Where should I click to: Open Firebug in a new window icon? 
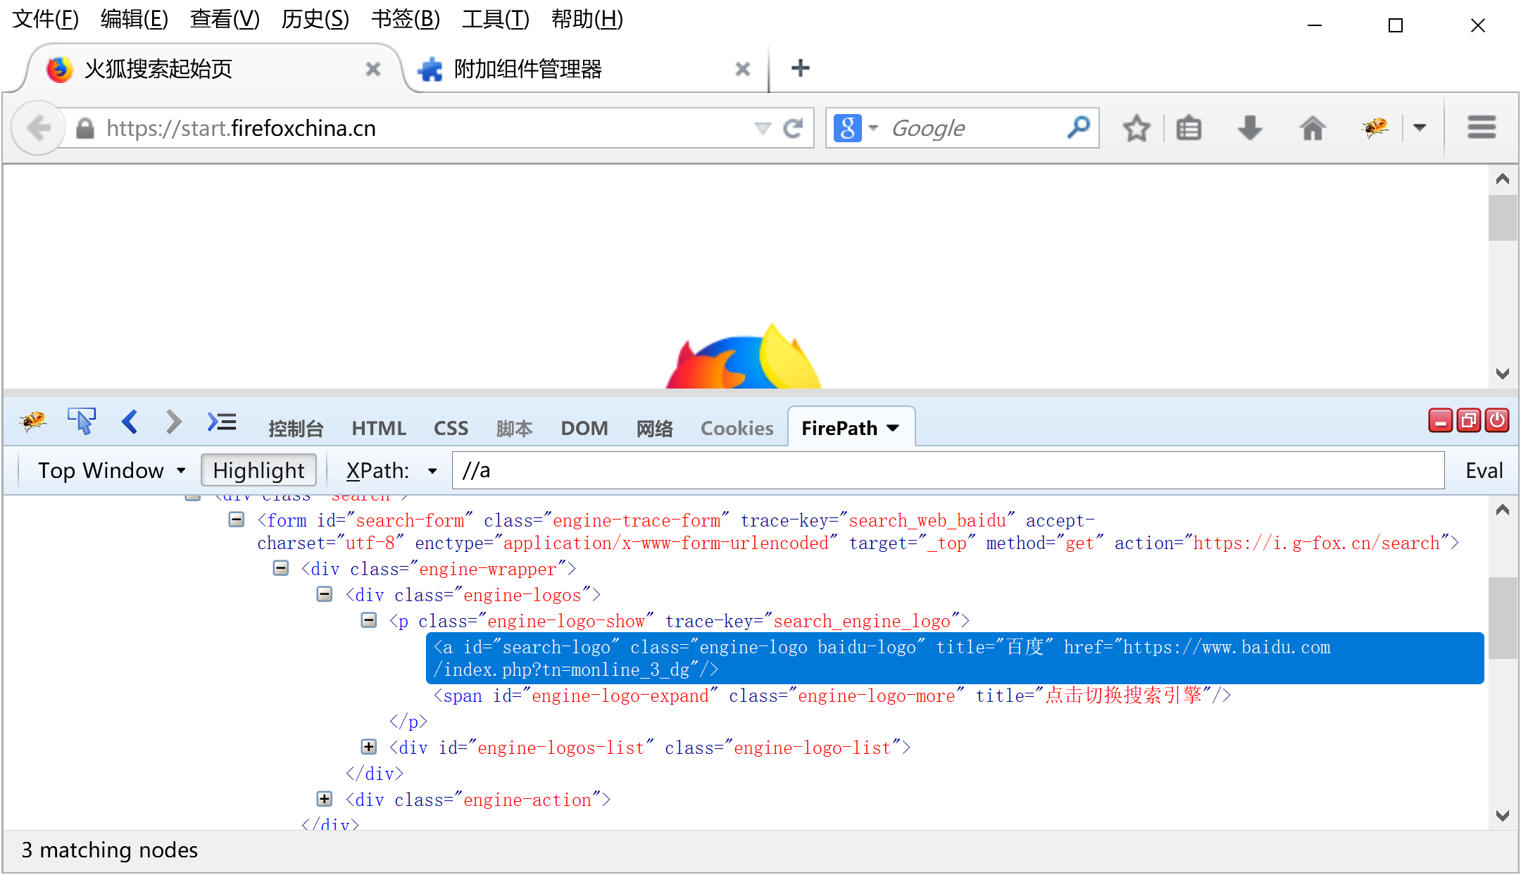[1468, 420]
